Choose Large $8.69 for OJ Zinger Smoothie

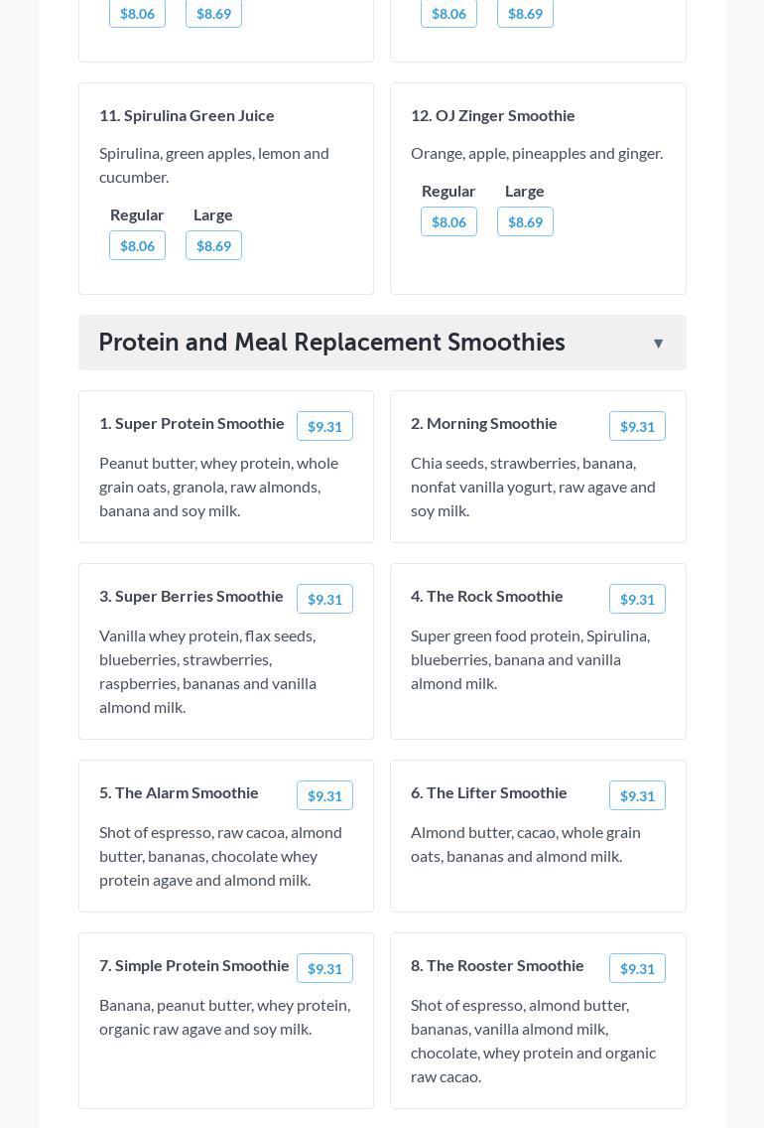tap(525, 221)
